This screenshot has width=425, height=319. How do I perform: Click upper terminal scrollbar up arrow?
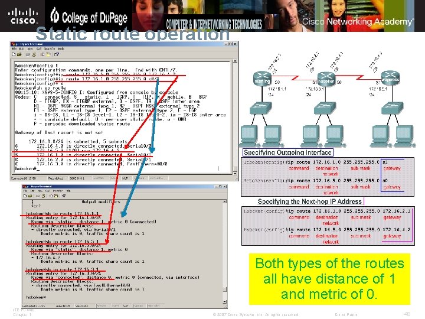[235, 61]
